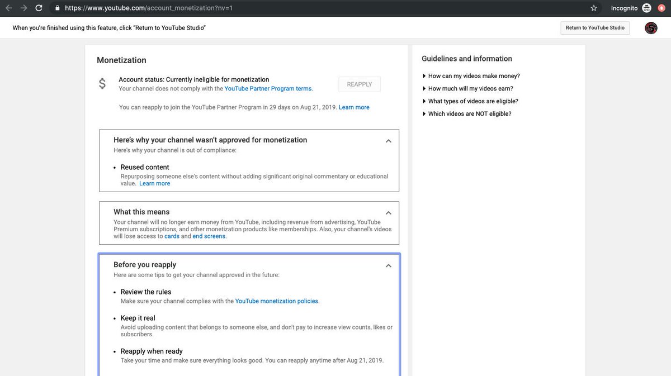Click the Here's why your channel heading
Image resolution: width=671 pixels, height=376 pixels.
tap(210, 140)
